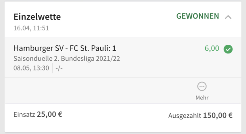Click the FC St. Pauli team name
Screen dimensions: 246x134
coord(90,48)
